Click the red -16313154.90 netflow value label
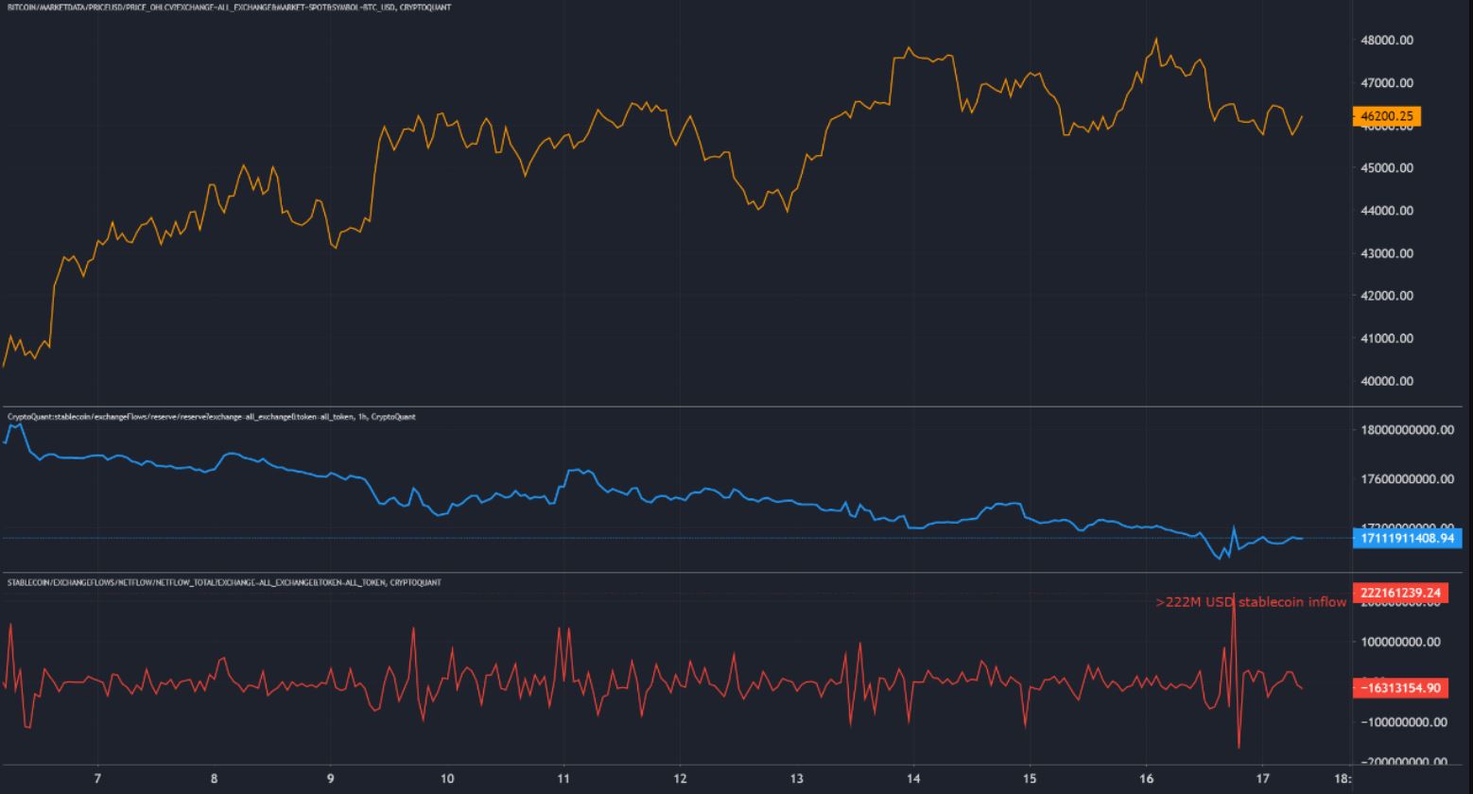1473x794 pixels. 1400,688
